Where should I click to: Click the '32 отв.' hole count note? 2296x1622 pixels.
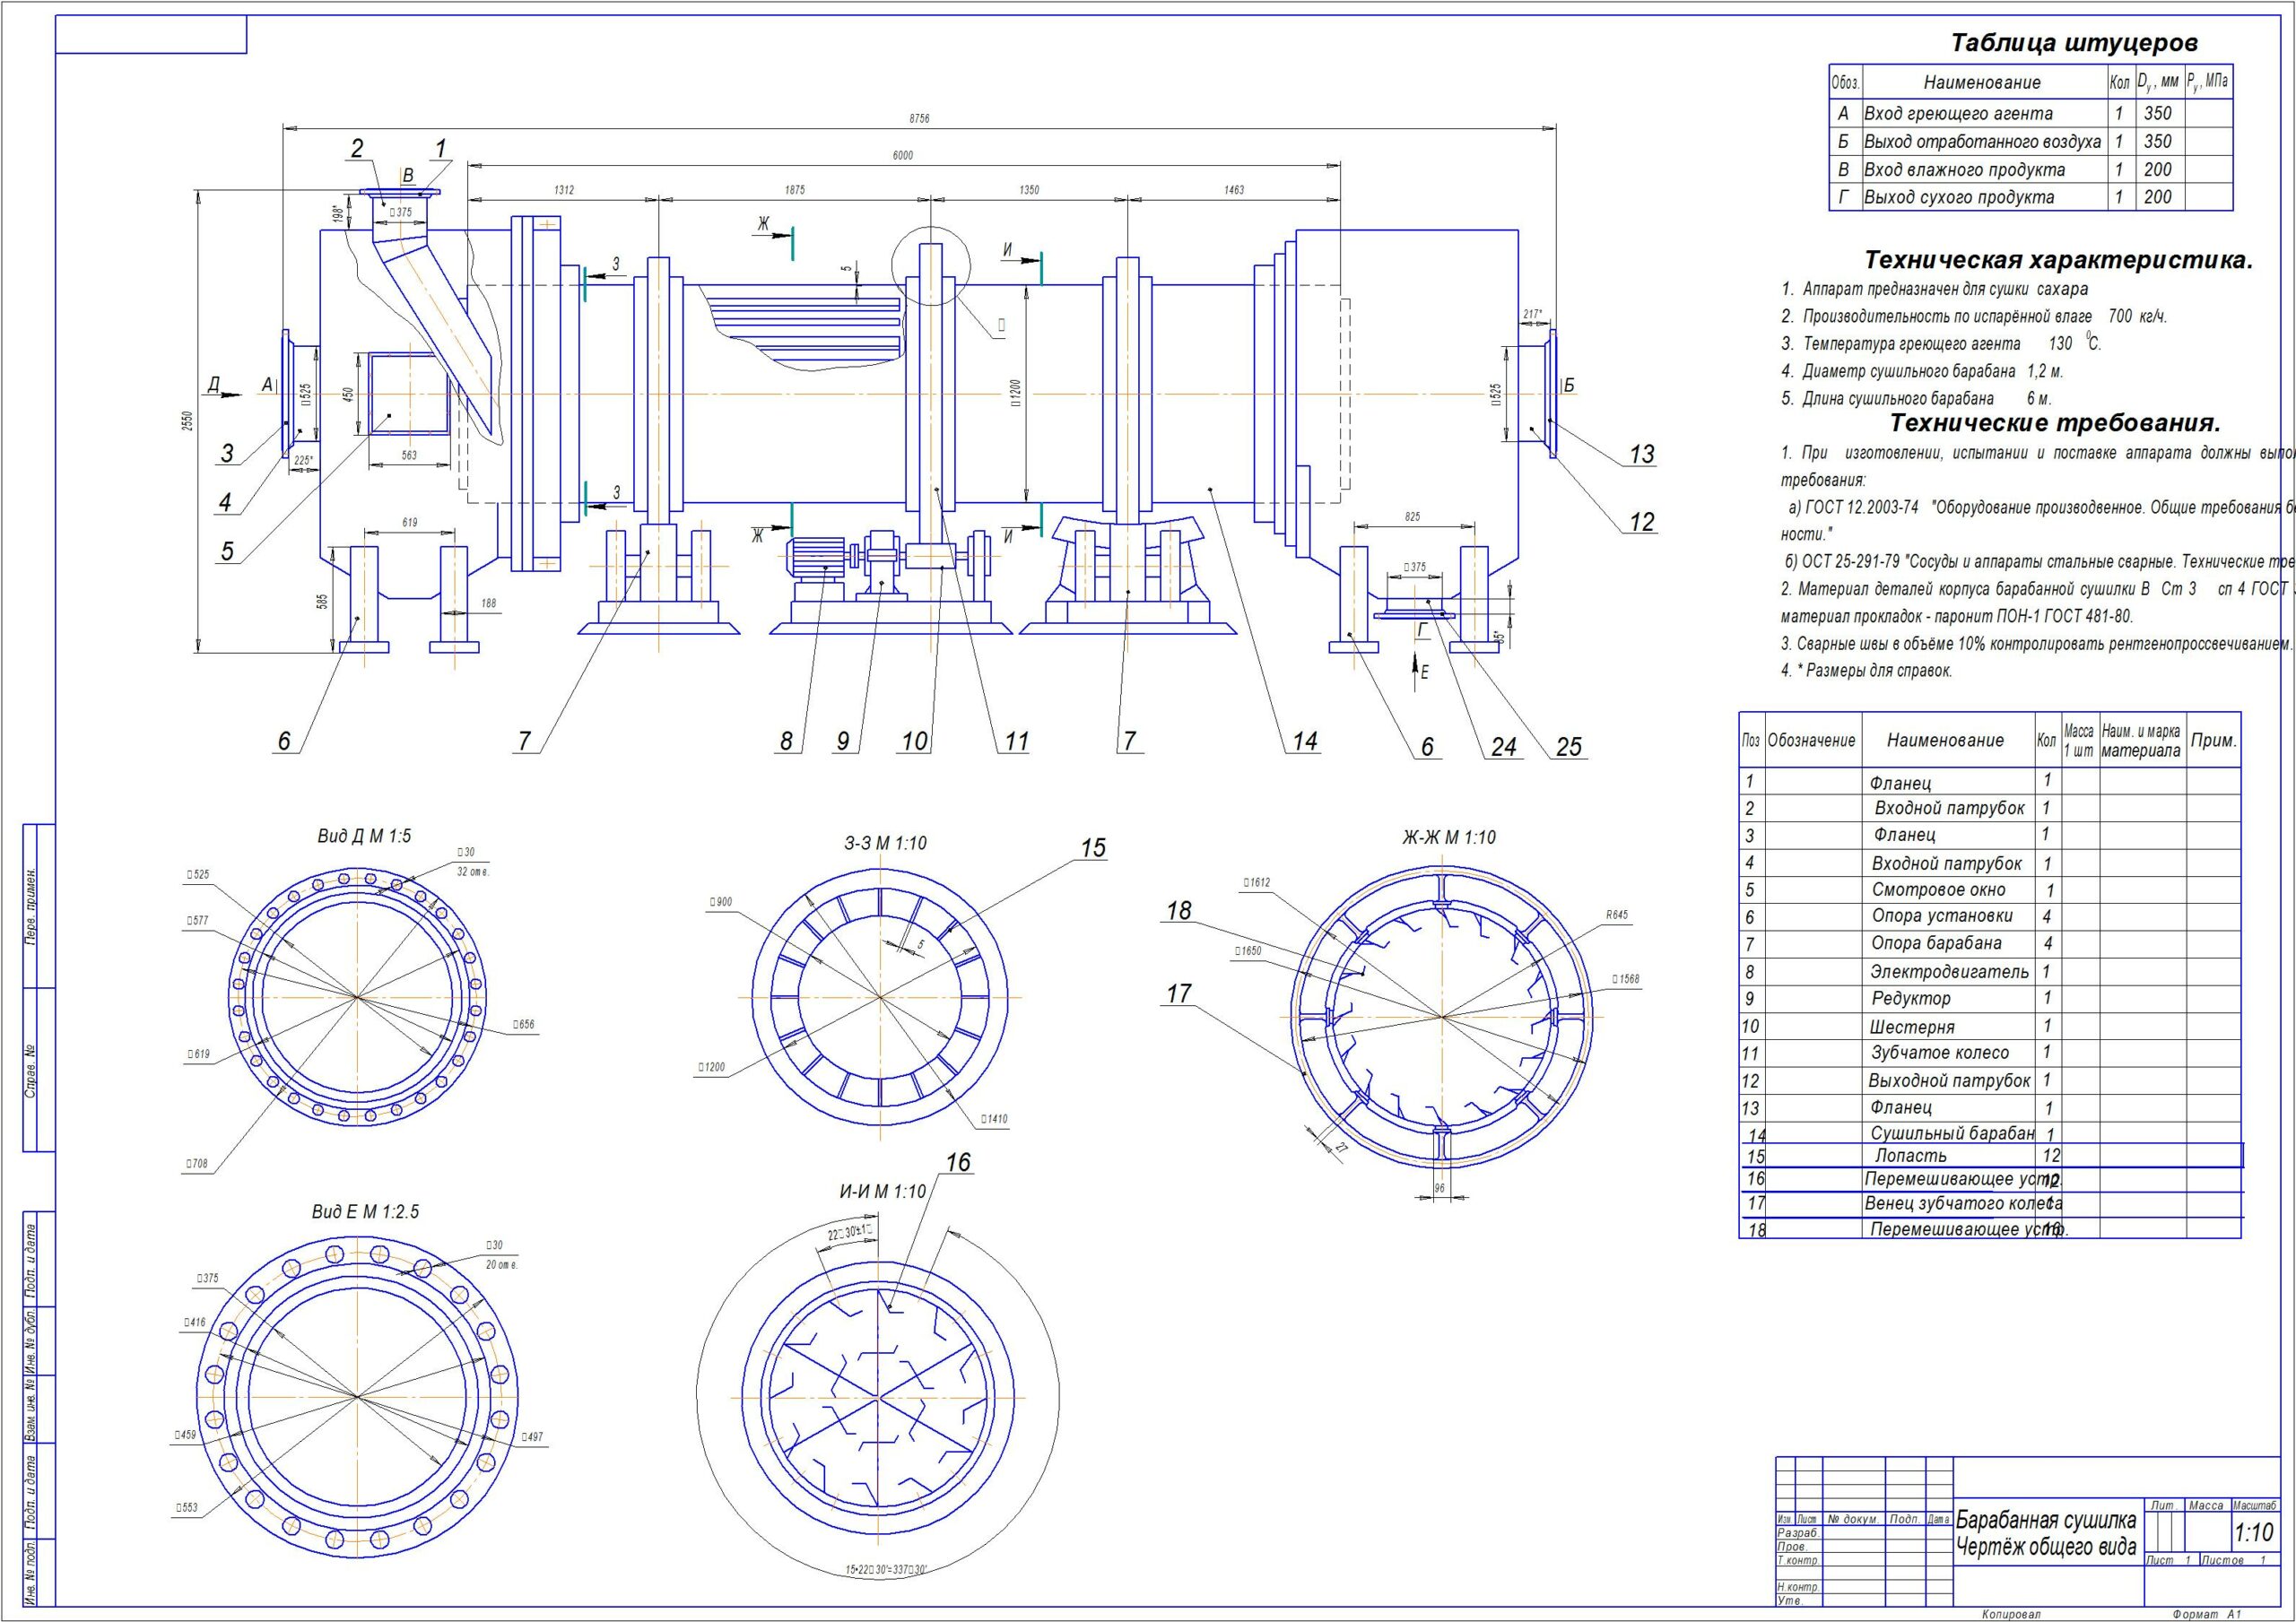(x=473, y=872)
